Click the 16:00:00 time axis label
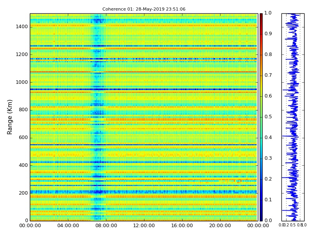 pos(182,226)
